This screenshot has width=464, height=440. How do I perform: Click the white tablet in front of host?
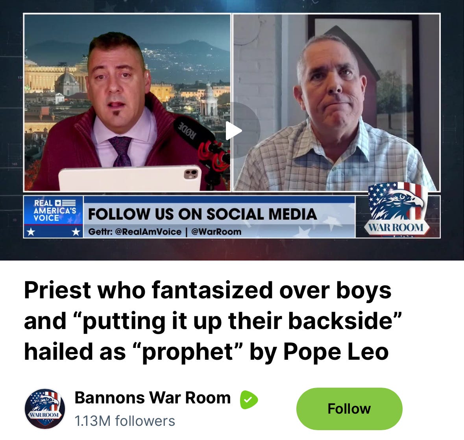tap(130, 178)
